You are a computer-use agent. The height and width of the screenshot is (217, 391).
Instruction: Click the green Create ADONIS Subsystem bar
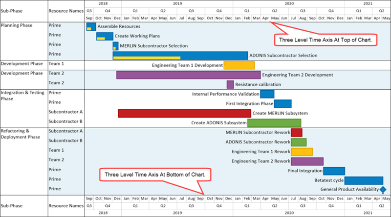274,123
